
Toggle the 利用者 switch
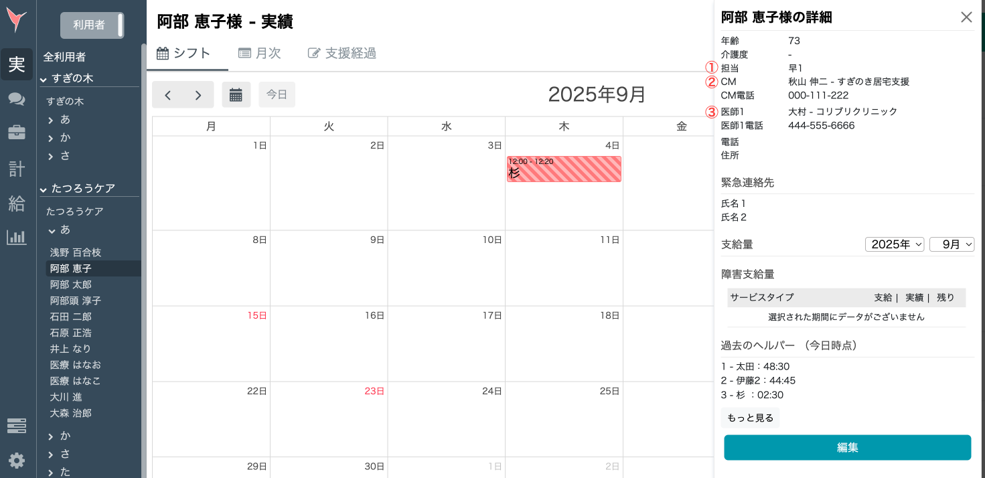point(92,25)
